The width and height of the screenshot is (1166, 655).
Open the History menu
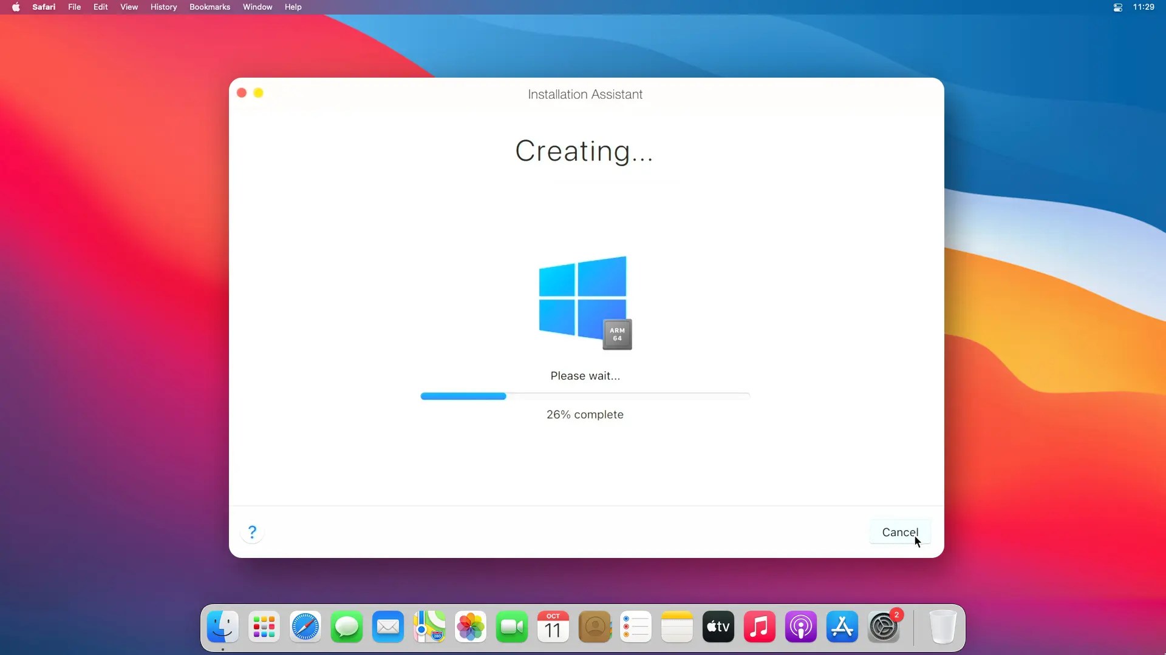163,7
